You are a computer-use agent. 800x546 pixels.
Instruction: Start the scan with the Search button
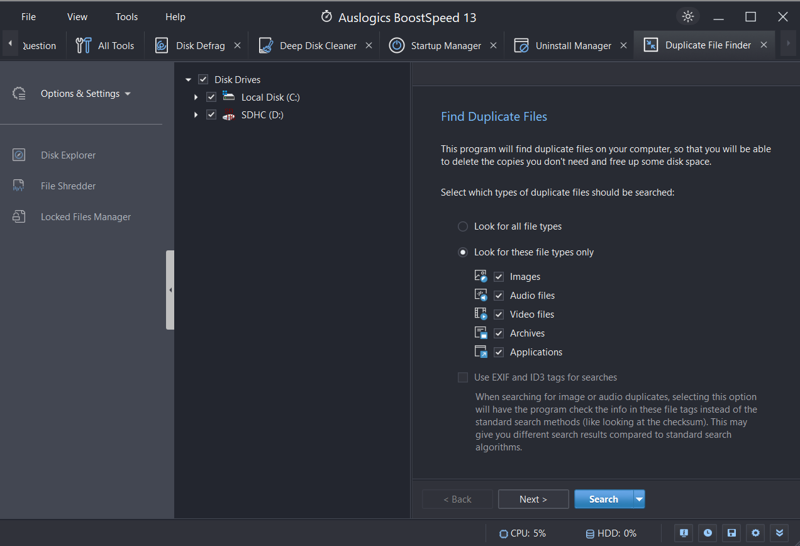click(x=604, y=499)
